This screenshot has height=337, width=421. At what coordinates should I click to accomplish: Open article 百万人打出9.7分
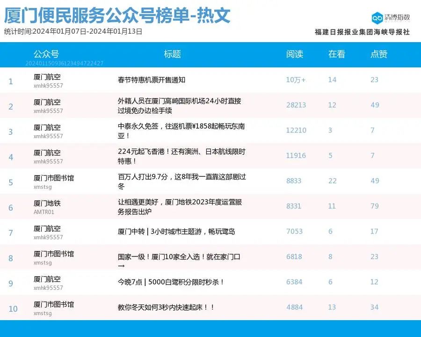click(182, 182)
